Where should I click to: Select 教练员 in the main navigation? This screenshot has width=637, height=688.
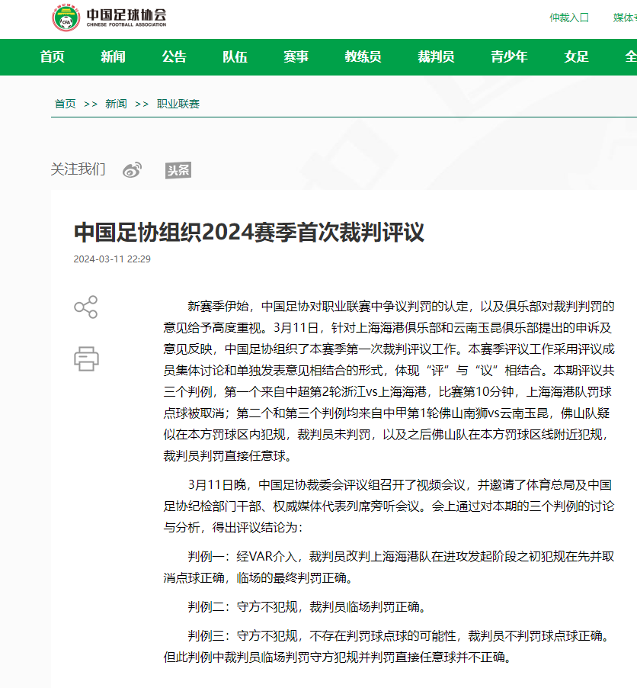tap(363, 57)
